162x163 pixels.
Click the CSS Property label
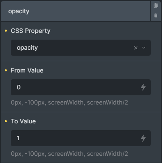point(30,31)
